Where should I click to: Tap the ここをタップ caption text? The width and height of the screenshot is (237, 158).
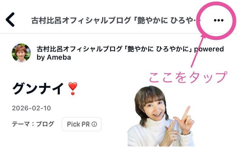click(x=188, y=77)
